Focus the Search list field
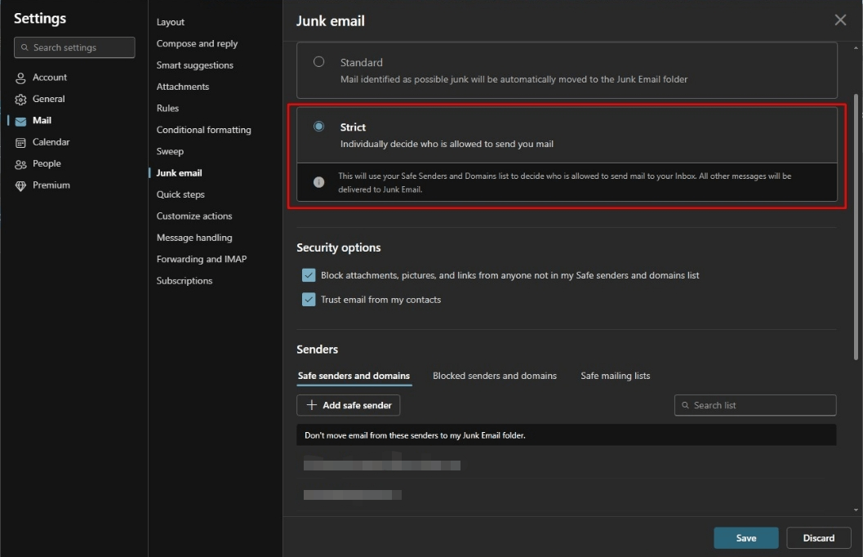Viewport: 863px width, 557px height. click(755, 405)
